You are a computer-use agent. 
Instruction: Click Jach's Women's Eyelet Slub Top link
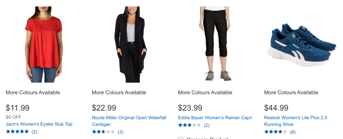tap(39, 124)
